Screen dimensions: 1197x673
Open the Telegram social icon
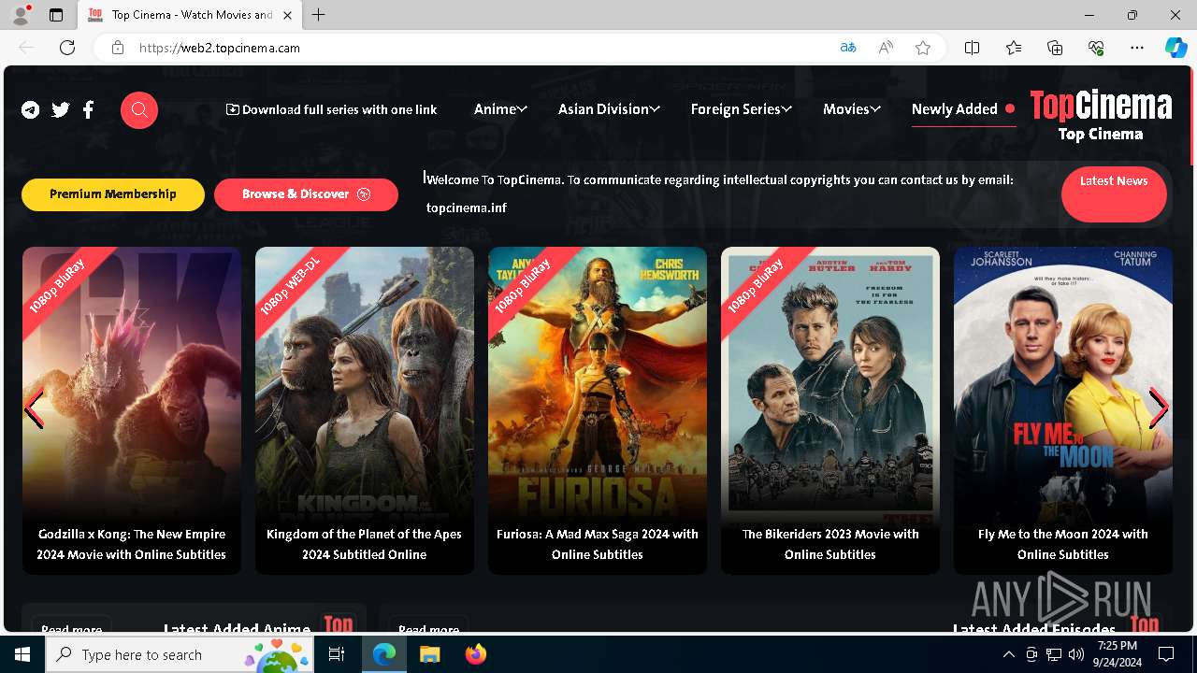(31, 110)
